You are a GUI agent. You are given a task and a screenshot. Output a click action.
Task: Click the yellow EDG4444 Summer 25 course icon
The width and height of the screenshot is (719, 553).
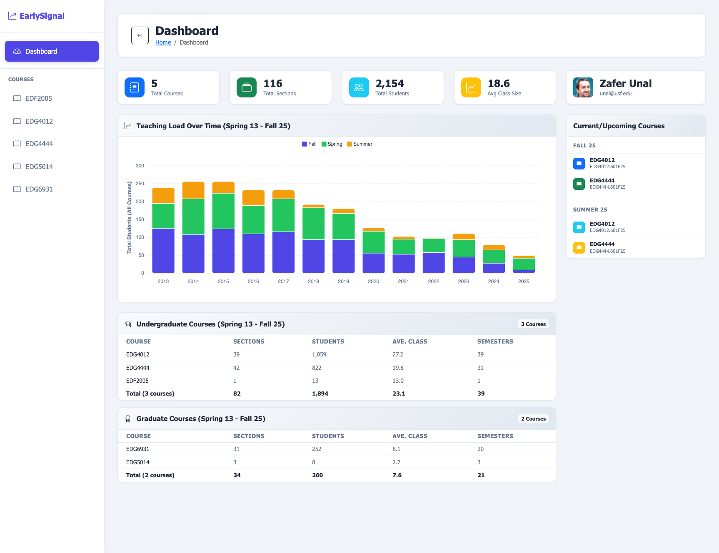point(579,248)
